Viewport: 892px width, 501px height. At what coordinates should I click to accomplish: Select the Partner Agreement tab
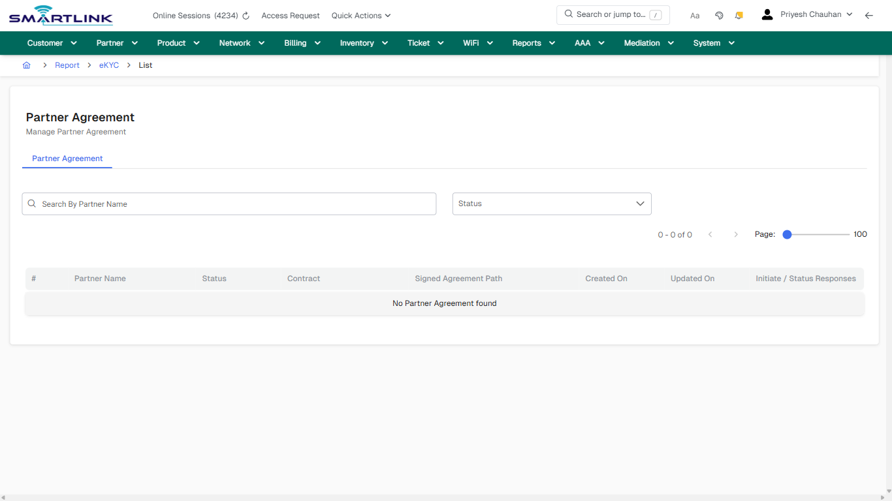point(67,159)
